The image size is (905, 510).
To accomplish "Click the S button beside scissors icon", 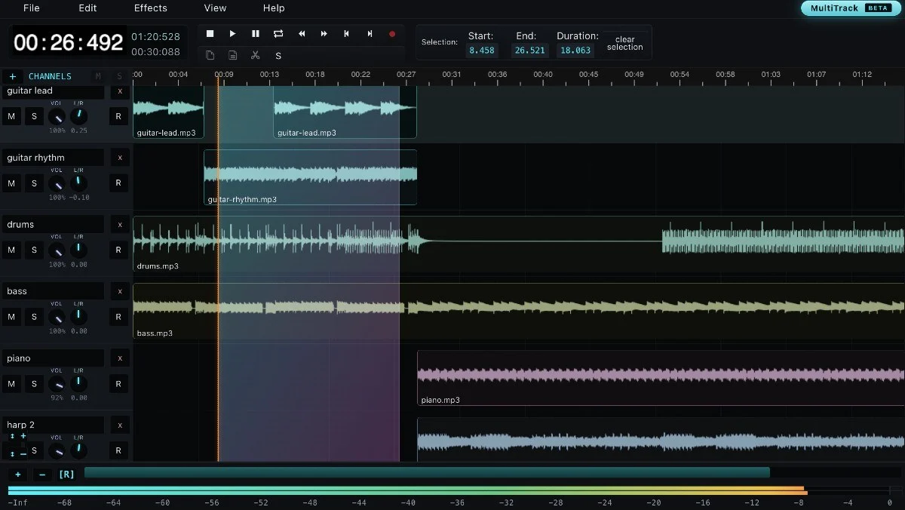I will pyautogui.click(x=278, y=56).
